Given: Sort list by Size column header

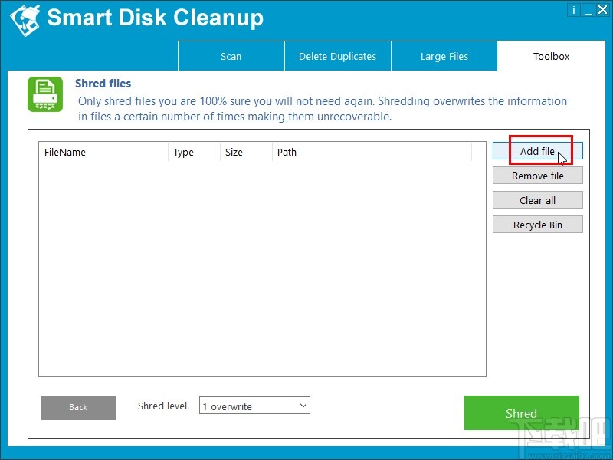Looking at the screenshot, I should click(246, 152).
